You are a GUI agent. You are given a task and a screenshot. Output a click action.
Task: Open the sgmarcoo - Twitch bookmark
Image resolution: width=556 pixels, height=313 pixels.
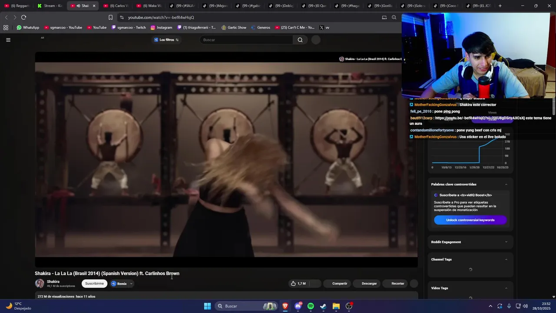point(129,27)
